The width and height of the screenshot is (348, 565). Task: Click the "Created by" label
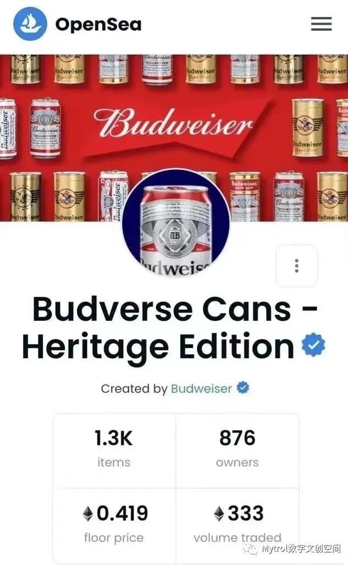point(134,388)
